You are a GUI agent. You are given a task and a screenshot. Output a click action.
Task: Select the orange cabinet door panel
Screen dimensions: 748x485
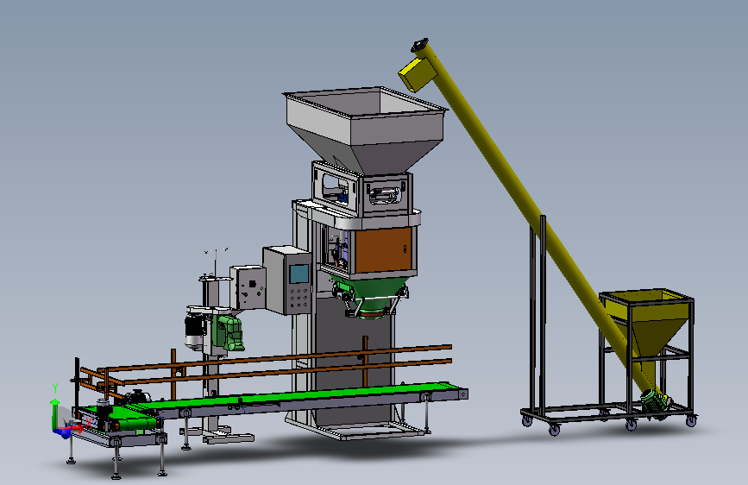[384, 250]
